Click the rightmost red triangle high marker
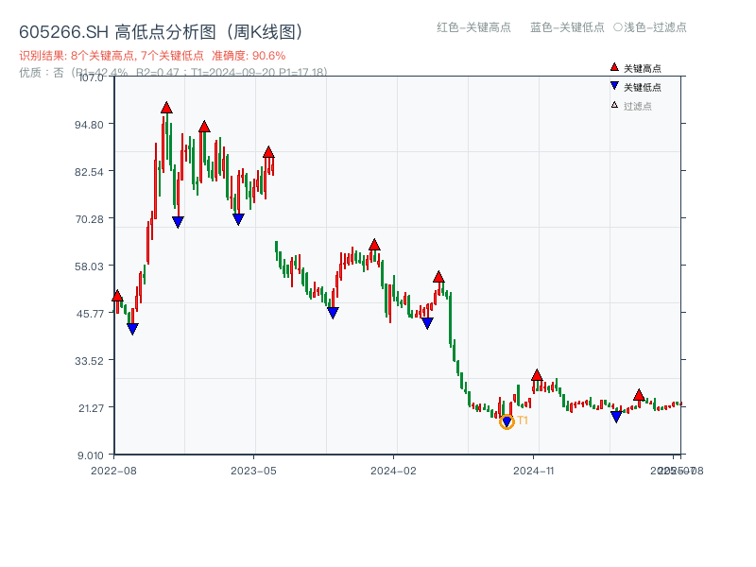Screen dimensions: 756x567 pos(640,397)
